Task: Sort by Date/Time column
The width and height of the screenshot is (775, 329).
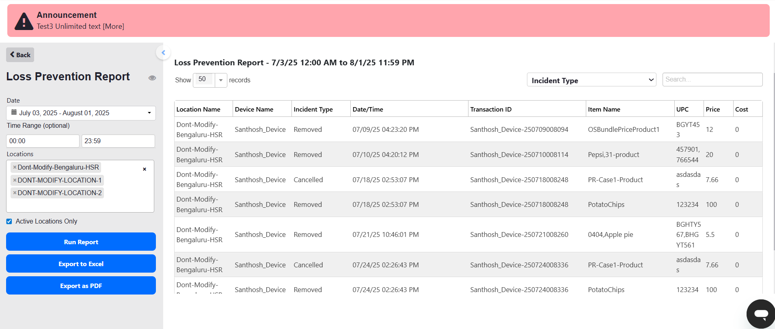Action: [409, 109]
